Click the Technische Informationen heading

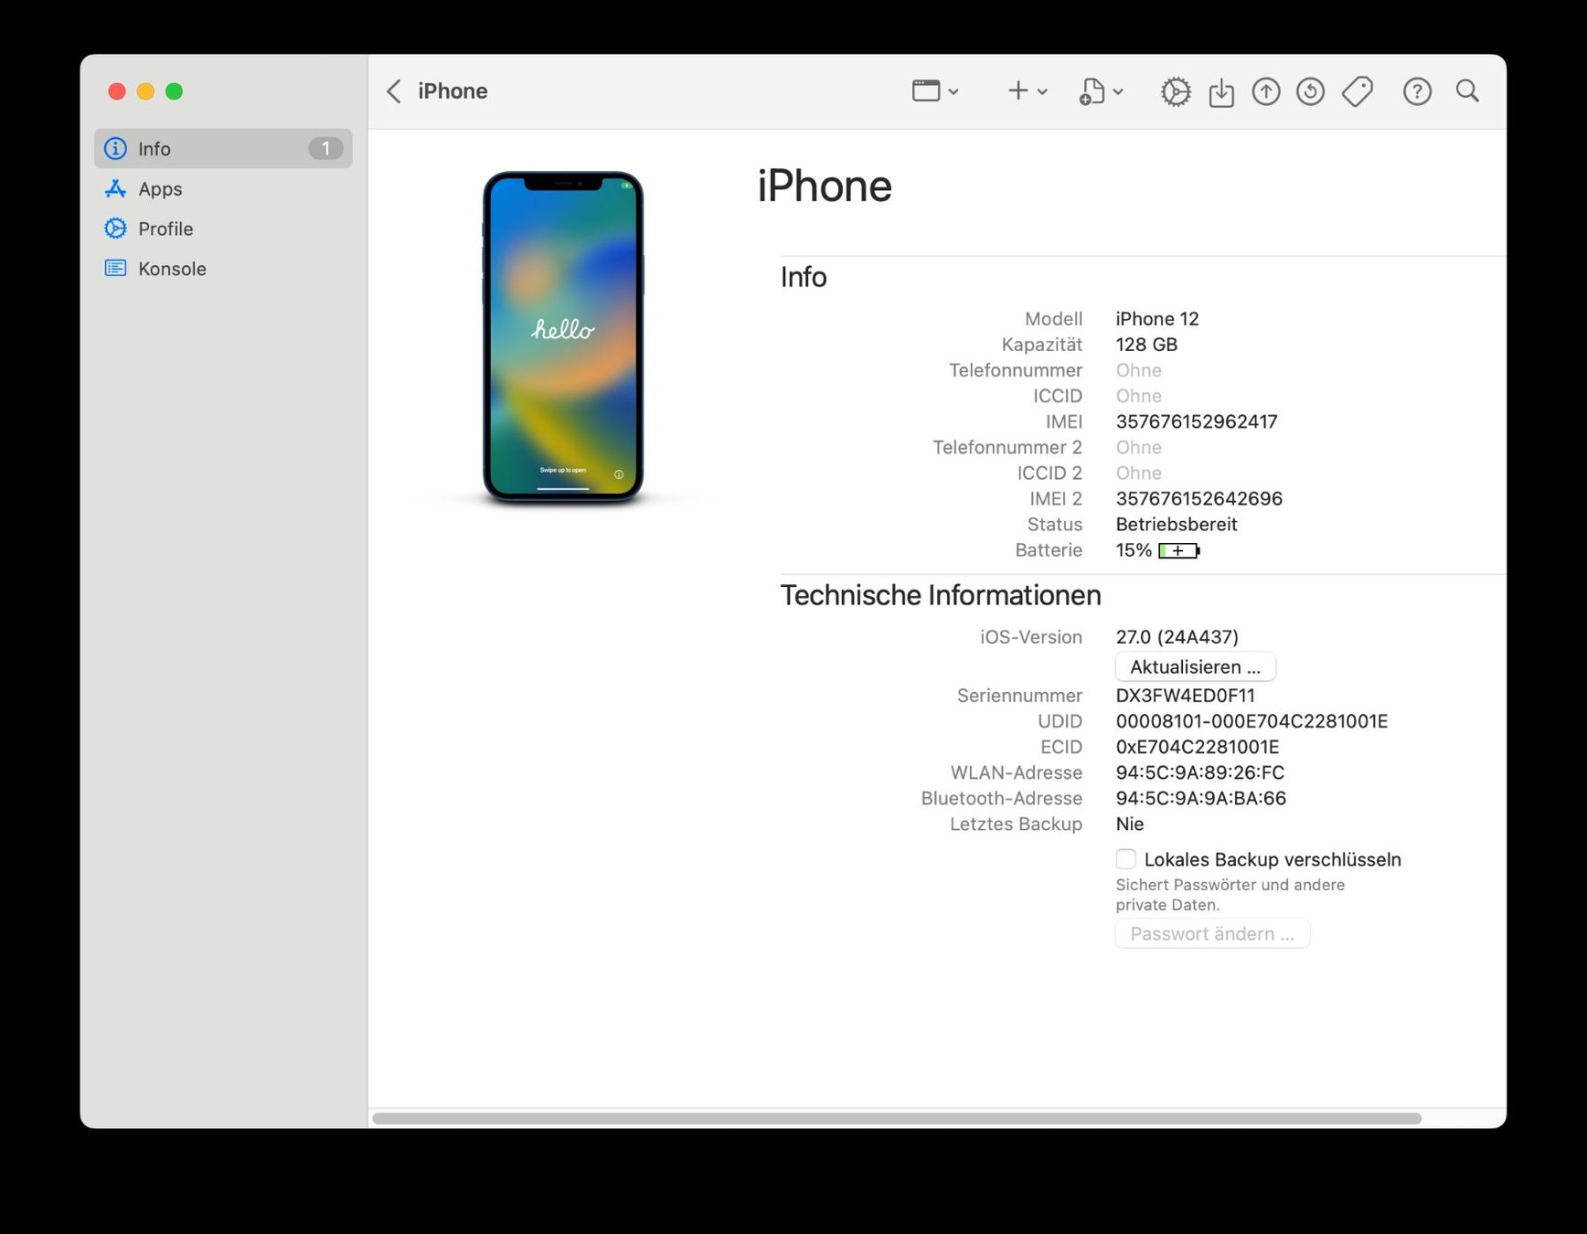coord(941,595)
